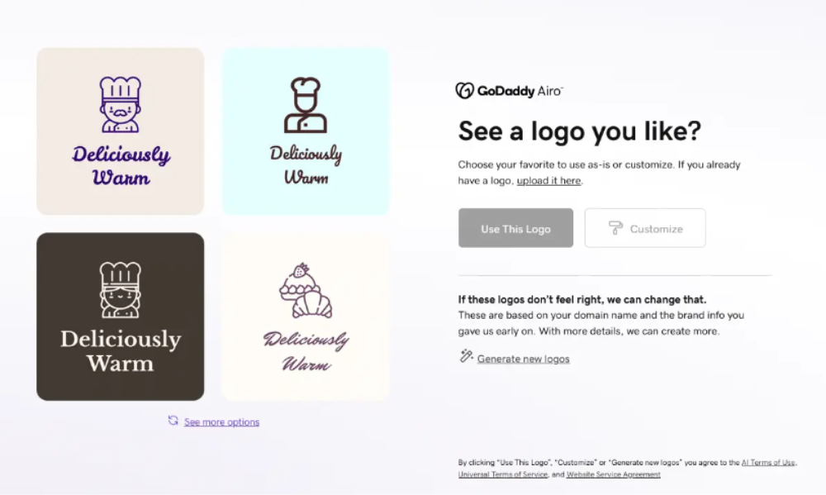Click the strawberry cupcake icon in cream card
The width and height of the screenshot is (826, 495).
click(x=306, y=290)
